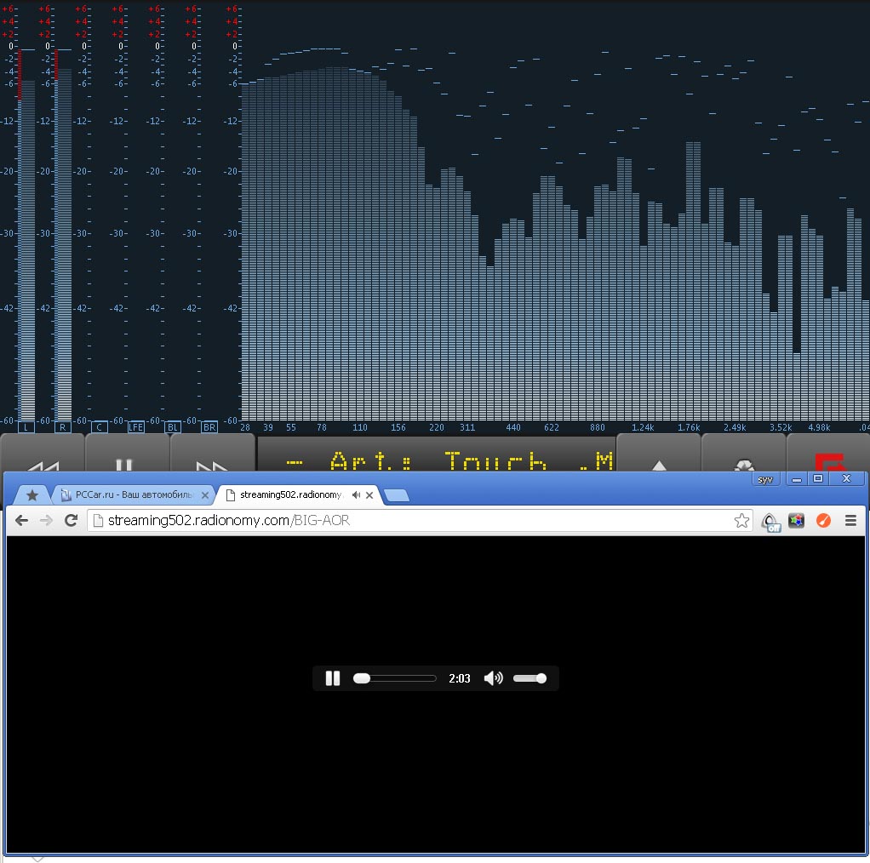
Task: Select the LFE channel label on the level meter
Action: click(136, 427)
